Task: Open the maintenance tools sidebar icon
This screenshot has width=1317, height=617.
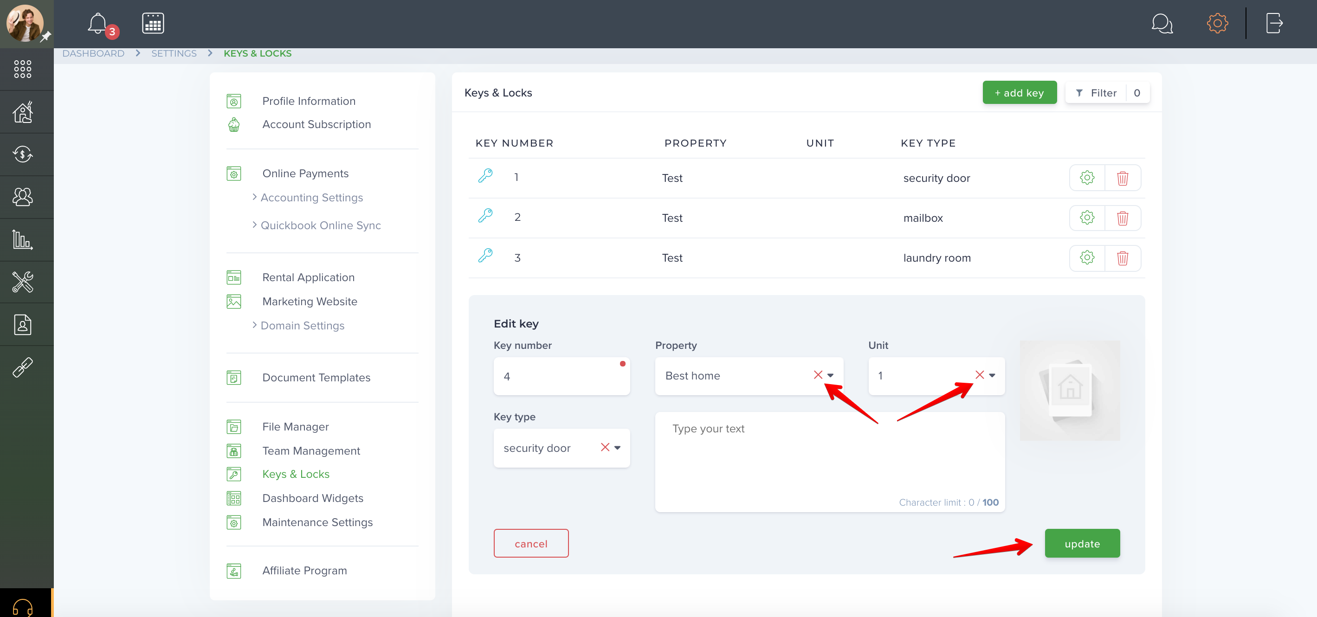Action: point(22,282)
